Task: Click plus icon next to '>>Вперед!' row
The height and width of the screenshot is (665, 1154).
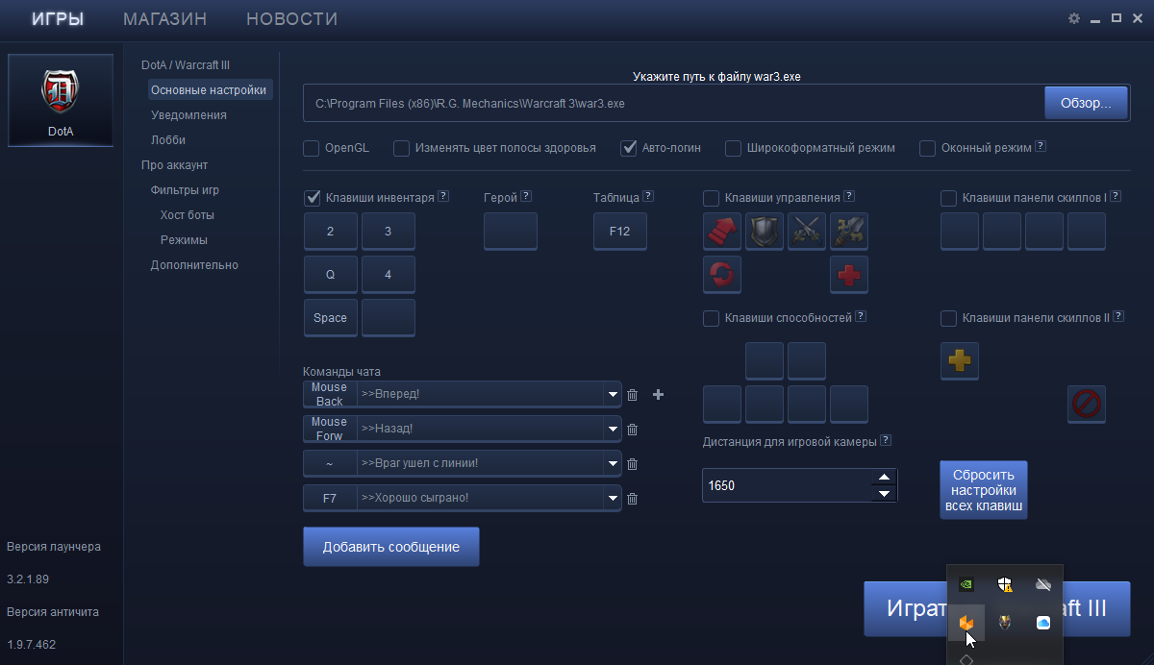Action: pos(659,394)
